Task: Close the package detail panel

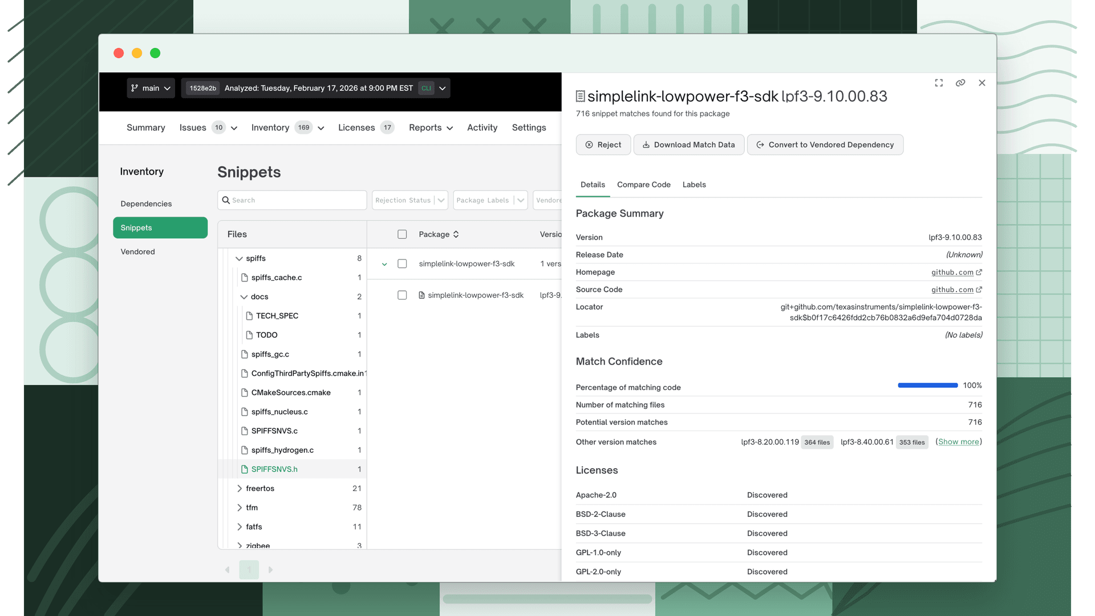Action: tap(982, 83)
